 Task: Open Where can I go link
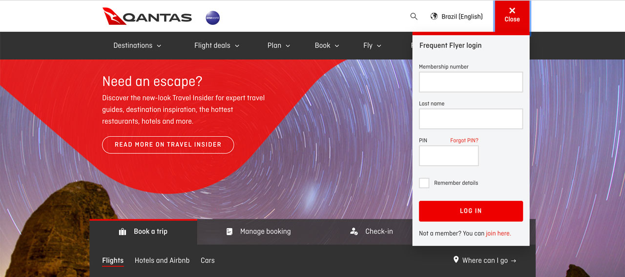click(x=484, y=260)
